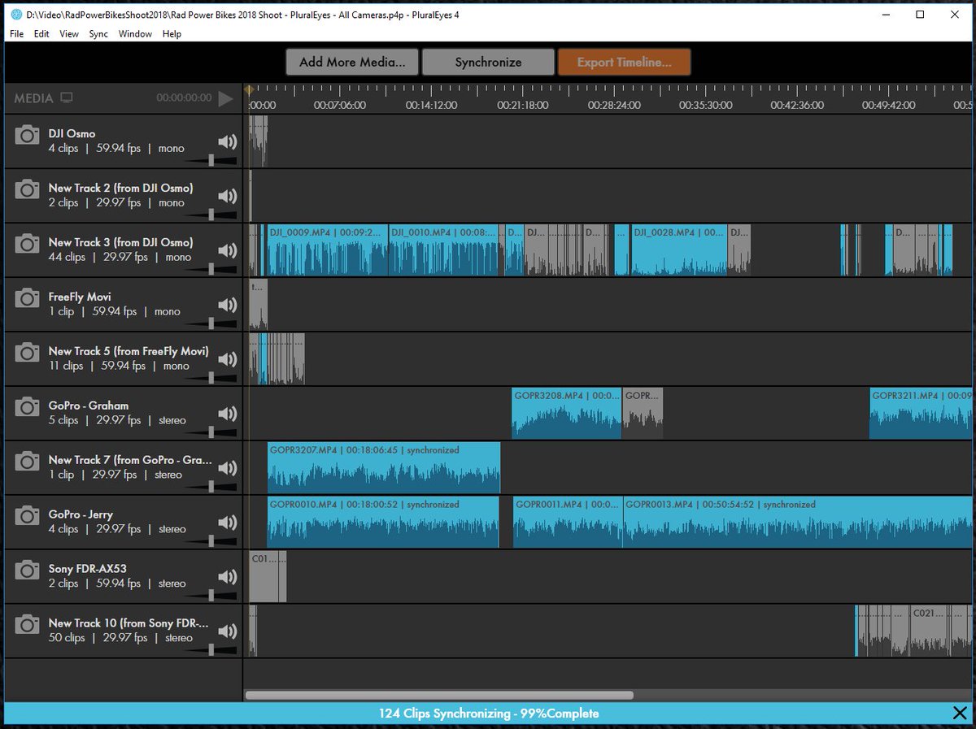Open the Sync menu

point(98,34)
